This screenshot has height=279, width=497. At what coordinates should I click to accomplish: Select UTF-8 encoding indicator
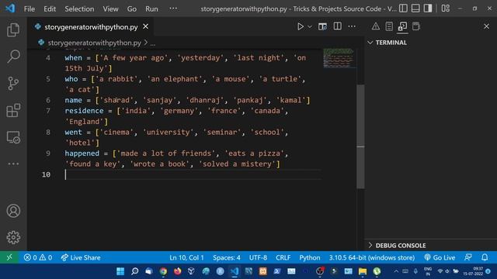point(258,257)
